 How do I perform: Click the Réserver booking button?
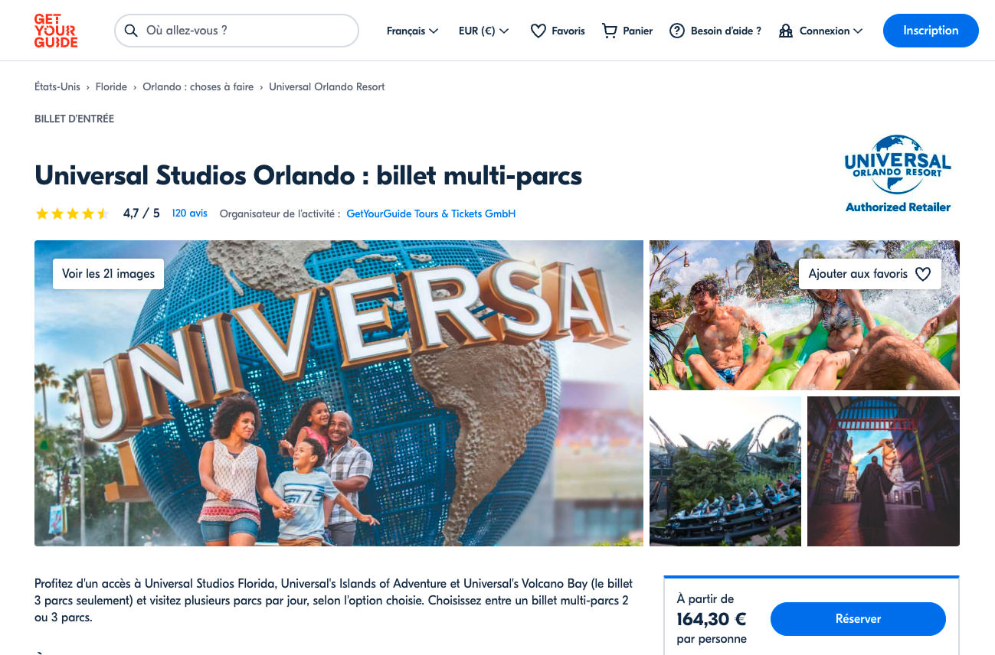pyautogui.click(x=858, y=619)
